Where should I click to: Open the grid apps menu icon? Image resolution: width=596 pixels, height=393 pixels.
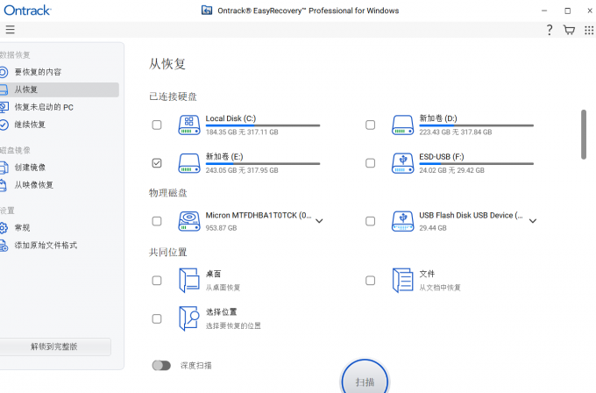coord(589,30)
